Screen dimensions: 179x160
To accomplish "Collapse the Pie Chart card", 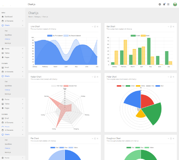I will point(93,138).
